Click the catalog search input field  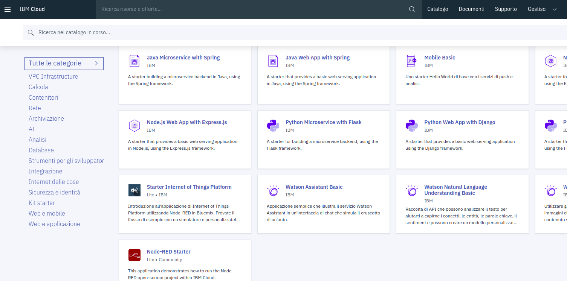(151, 32)
